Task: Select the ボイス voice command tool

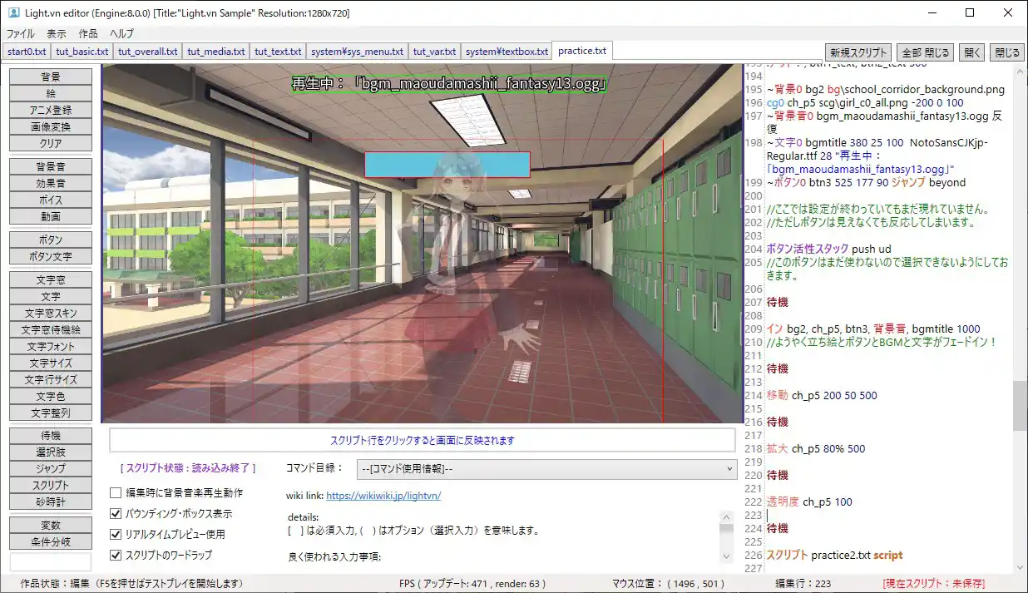Action: point(50,200)
